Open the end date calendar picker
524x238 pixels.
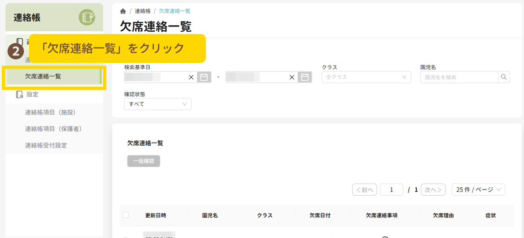[304, 77]
